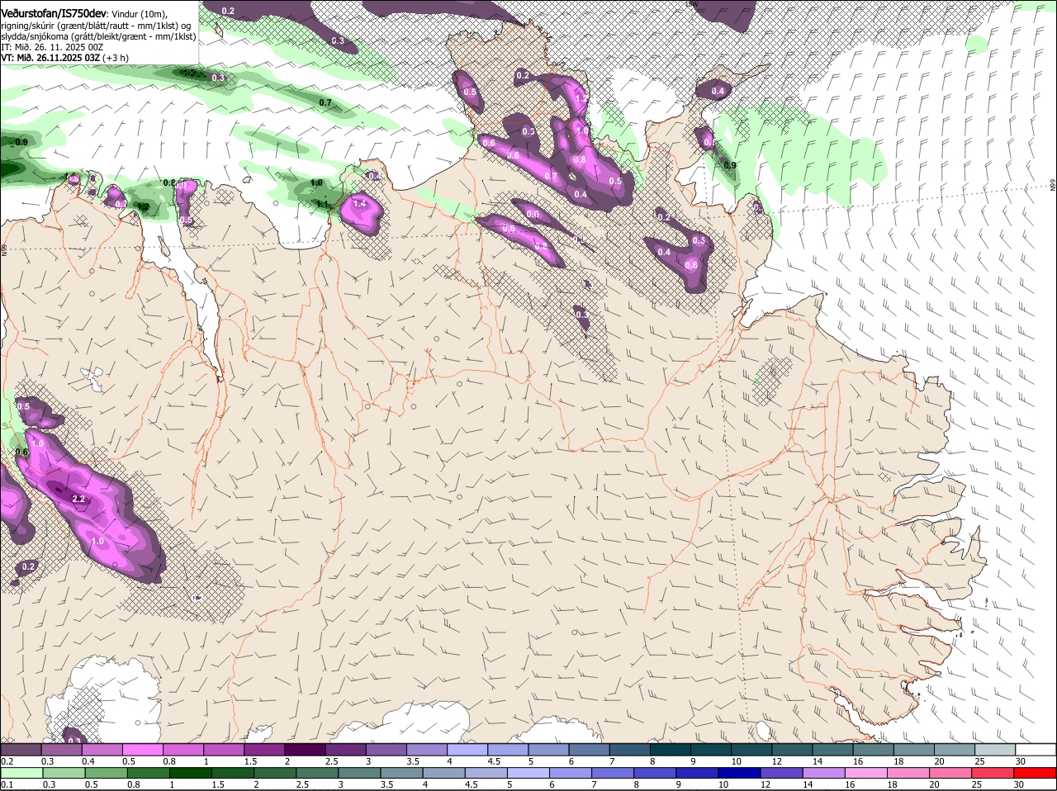Click the 1.5 label under the snow scale
This screenshot has height=791, width=1057.
click(249, 761)
